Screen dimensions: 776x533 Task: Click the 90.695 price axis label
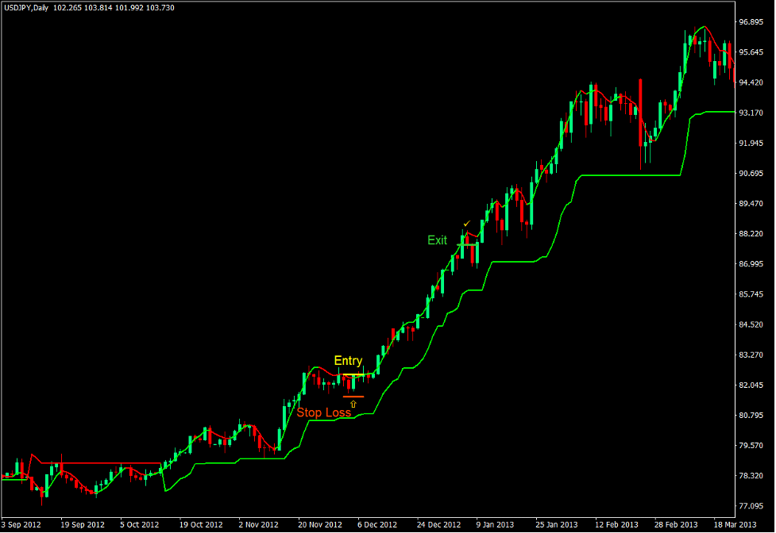(x=751, y=173)
